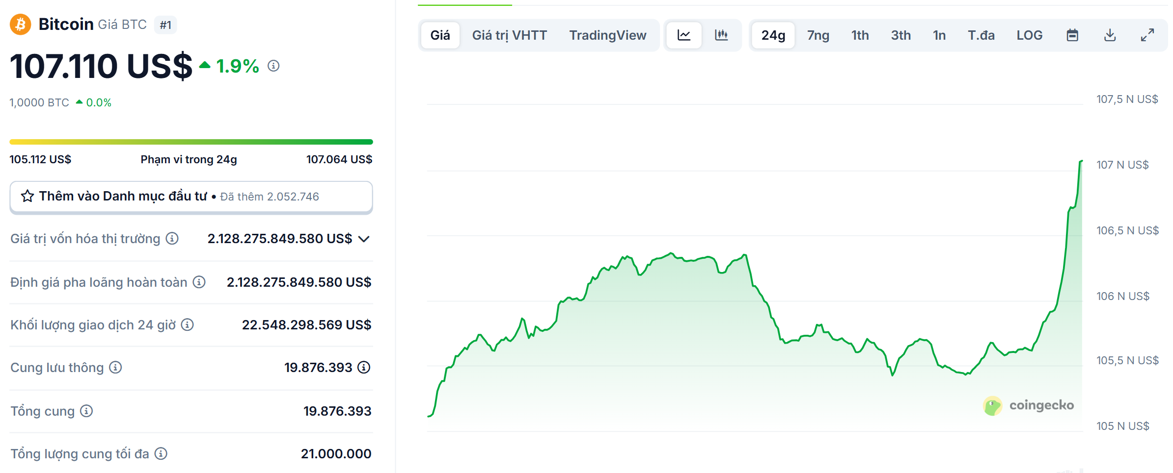Click info icon after 19.876.393 circulating value
Image resolution: width=1173 pixels, height=473 pixels.
click(x=364, y=368)
